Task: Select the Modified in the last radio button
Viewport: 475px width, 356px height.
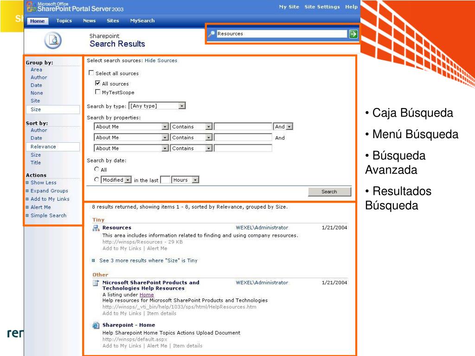Action: click(x=96, y=179)
